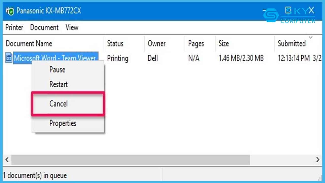The width and height of the screenshot is (325, 183).
Task: Click the N/A pages cell
Action: pos(194,58)
